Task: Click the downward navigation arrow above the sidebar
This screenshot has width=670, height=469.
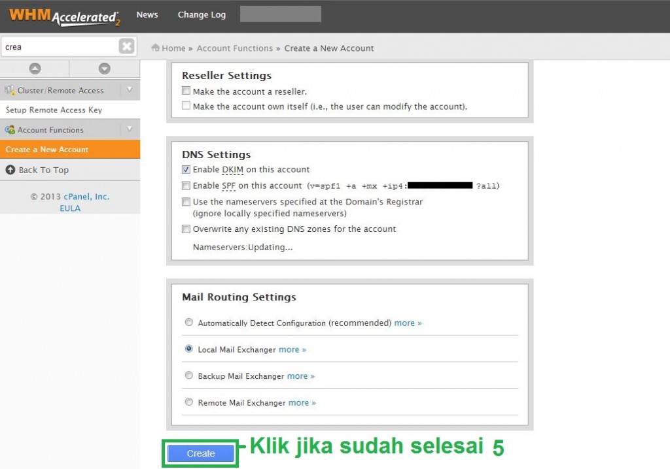Action: pyautogui.click(x=105, y=68)
